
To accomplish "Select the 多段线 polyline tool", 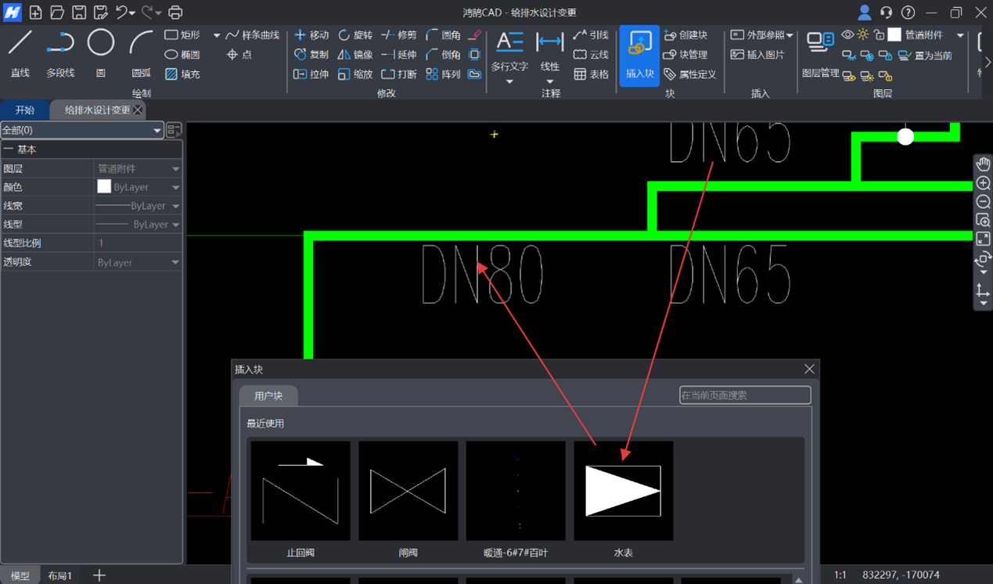I will [x=60, y=52].
